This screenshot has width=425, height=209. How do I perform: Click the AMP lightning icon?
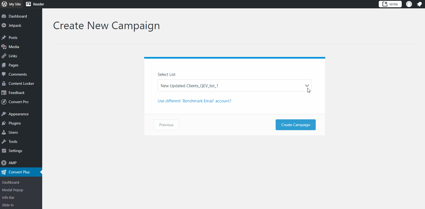pyautogui.click(x=4, y=163)
